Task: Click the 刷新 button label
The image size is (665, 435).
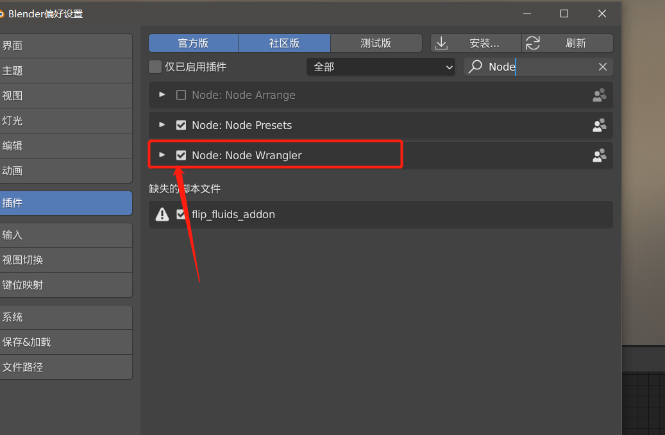Action: pos(576,43)
